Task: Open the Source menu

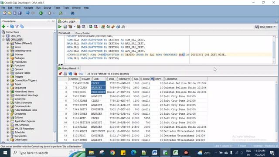Action: click(x=47, y=8)
